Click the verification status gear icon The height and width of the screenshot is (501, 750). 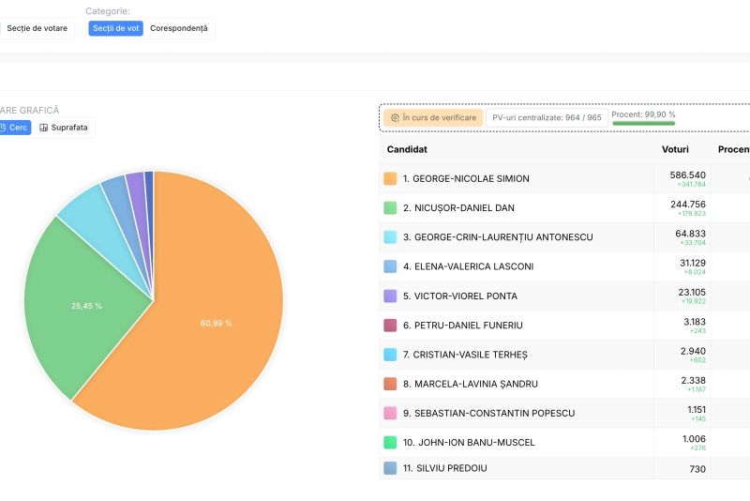pyautogui.click(x=395, y=118)
